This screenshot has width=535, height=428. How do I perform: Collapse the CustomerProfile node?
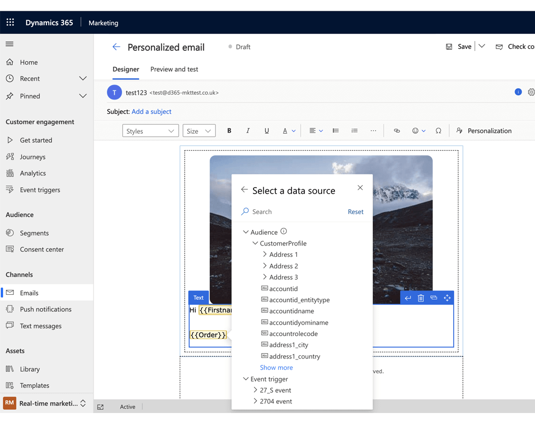coord(255,243)
